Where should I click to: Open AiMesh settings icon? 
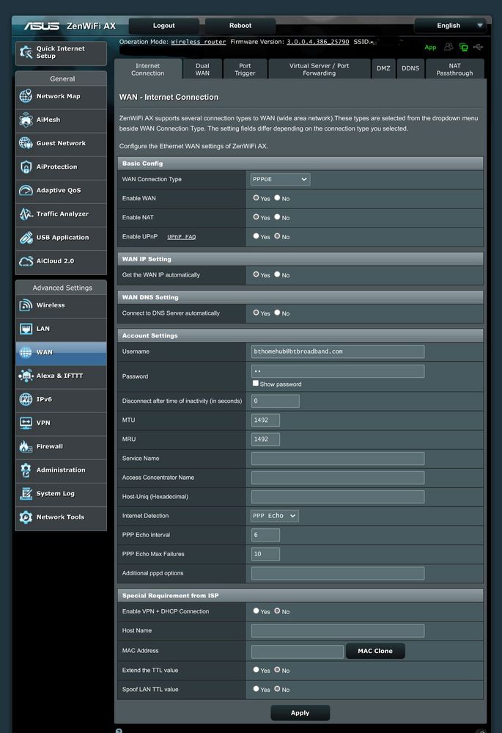point(26,120)
